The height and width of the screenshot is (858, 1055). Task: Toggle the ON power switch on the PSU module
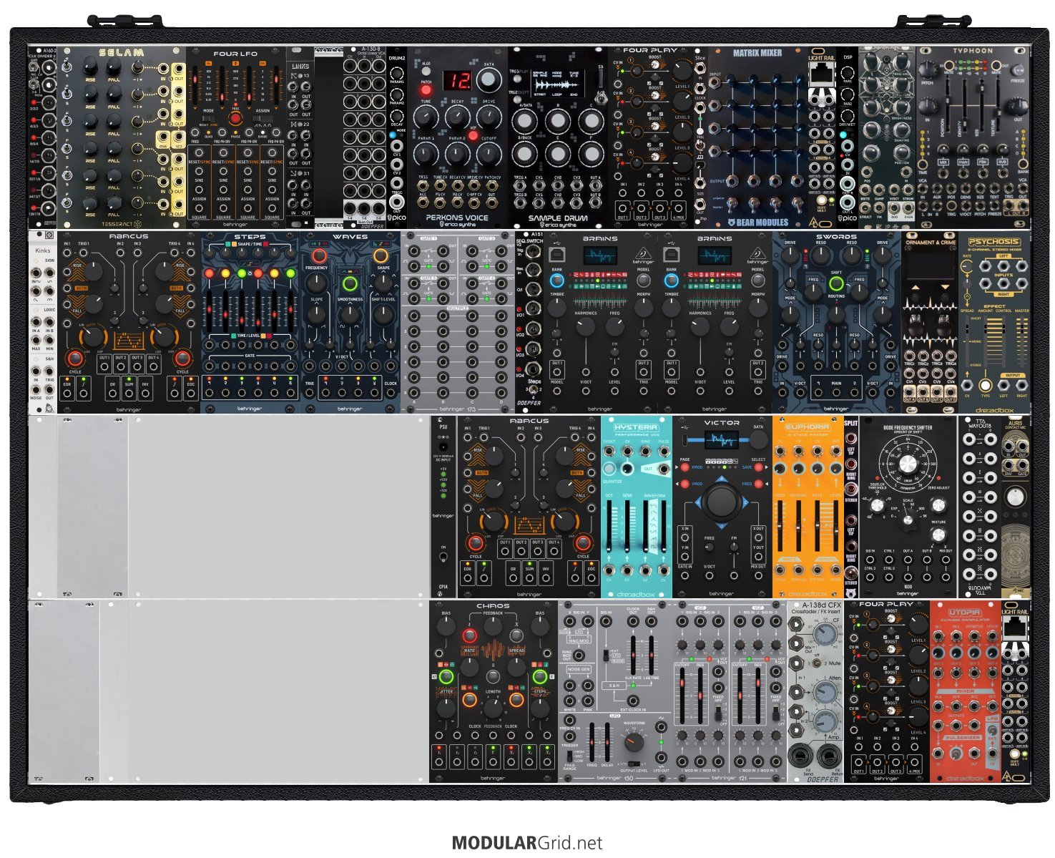point(443,557)
